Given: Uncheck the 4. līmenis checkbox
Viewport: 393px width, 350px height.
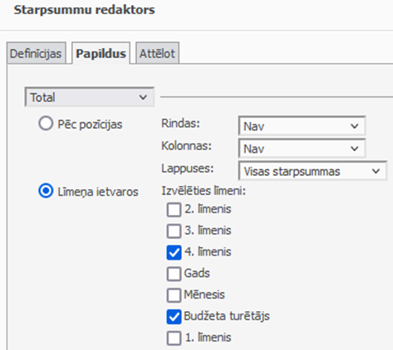Looking at the screenshot, I should (174, 252).
